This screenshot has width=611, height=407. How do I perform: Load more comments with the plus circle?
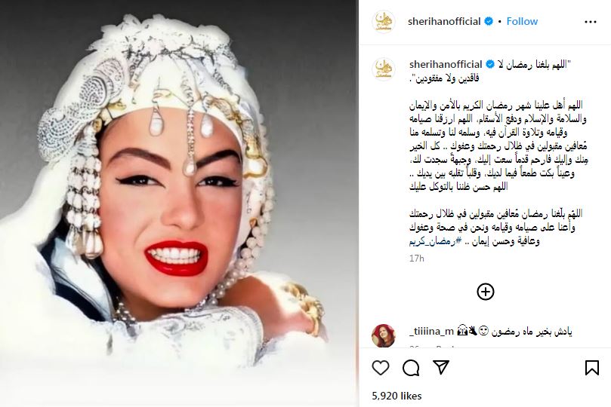coord(485,292)
